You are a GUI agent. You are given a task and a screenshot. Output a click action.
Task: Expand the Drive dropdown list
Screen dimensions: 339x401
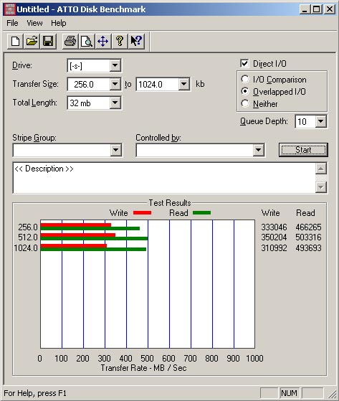pyautogui.click(x=115, y=66)
